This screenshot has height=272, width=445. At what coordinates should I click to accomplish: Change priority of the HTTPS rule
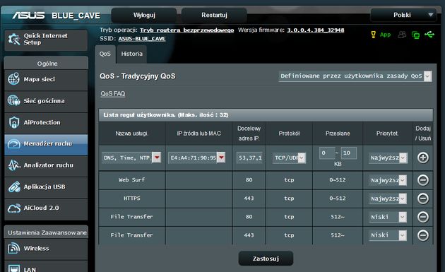pos(388,199)
